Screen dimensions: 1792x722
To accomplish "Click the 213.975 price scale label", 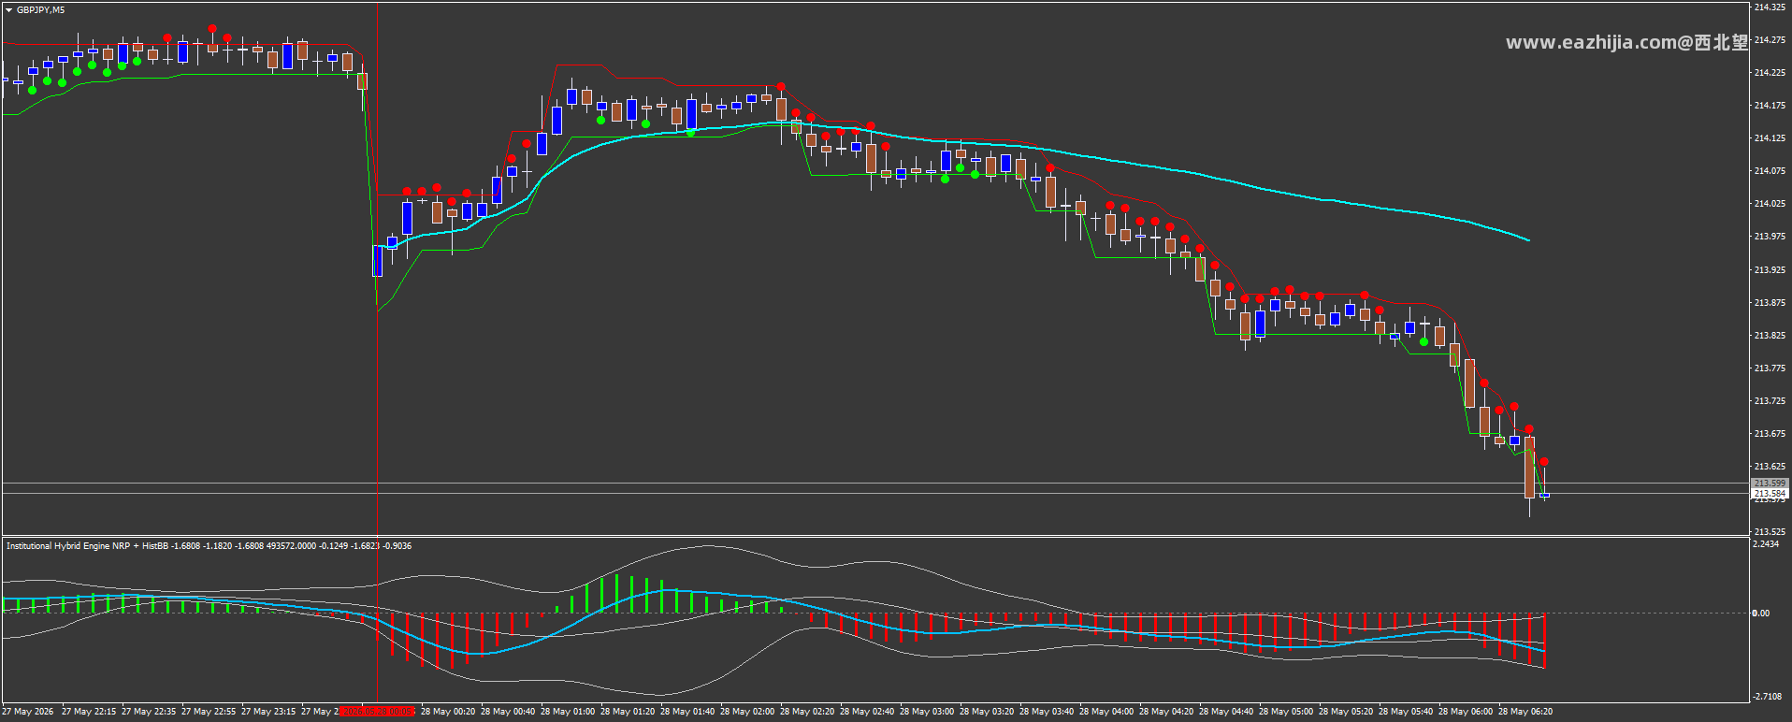I will click(x=1770, y=237).
